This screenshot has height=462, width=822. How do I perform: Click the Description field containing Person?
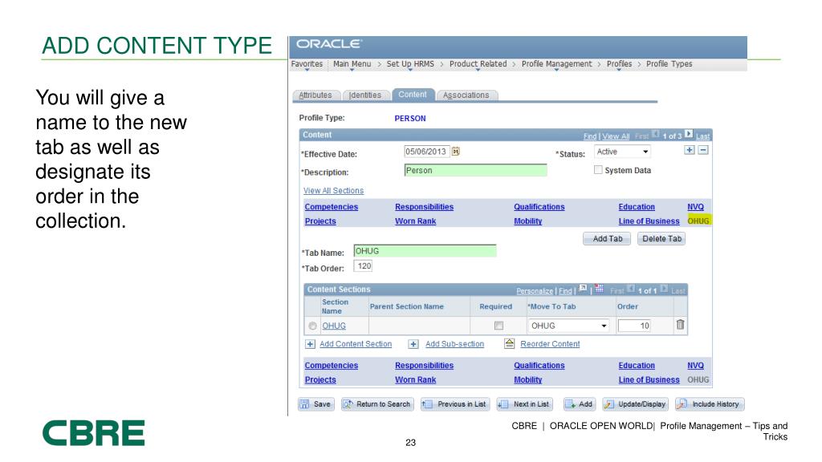475,170
